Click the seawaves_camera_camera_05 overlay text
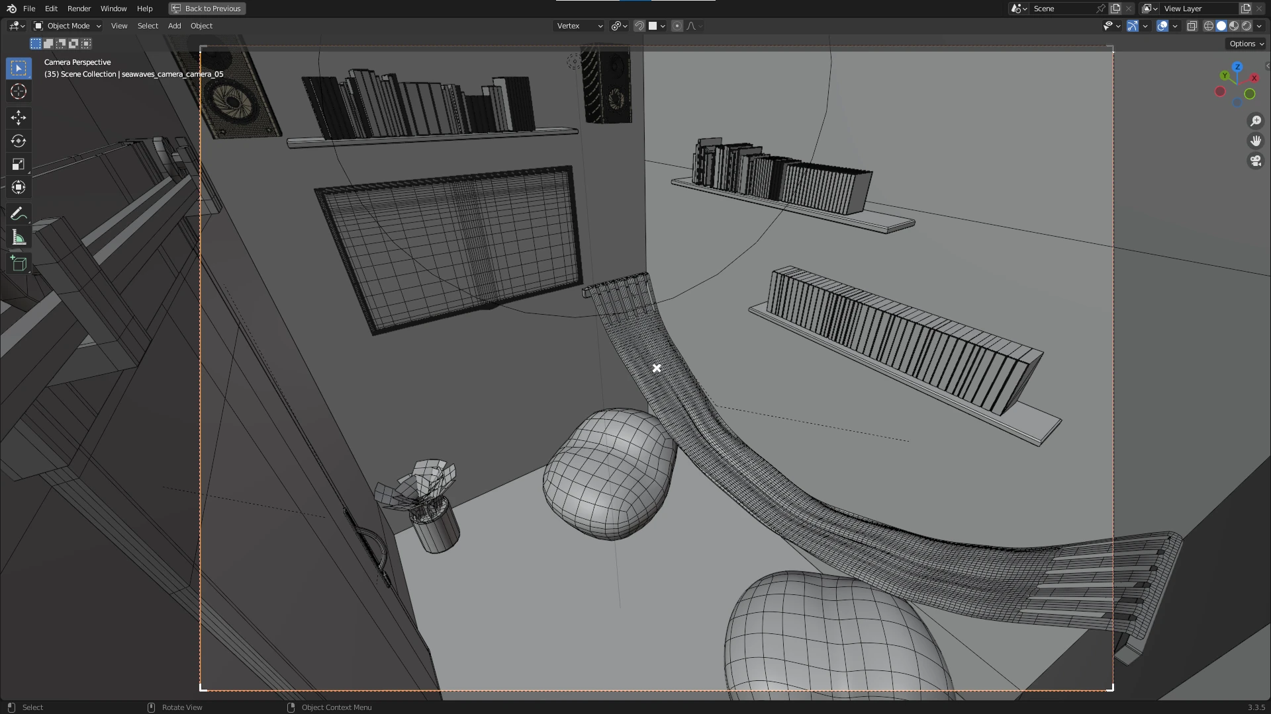The width and height of the screenshot is (1271, 714). (172, 74)
